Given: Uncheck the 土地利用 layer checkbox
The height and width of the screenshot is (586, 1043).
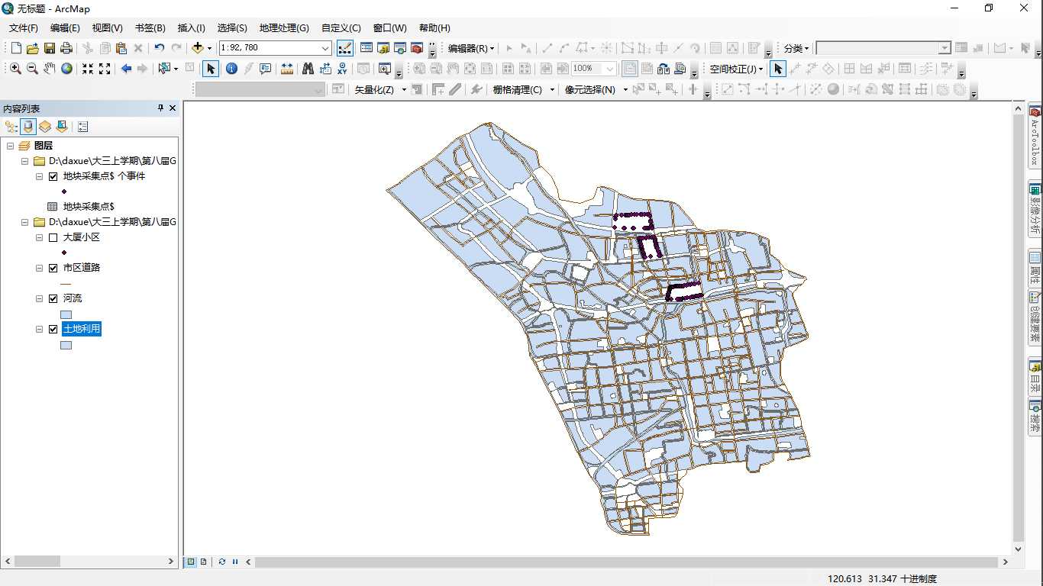Looking at the screenshot, I should 53,329.
